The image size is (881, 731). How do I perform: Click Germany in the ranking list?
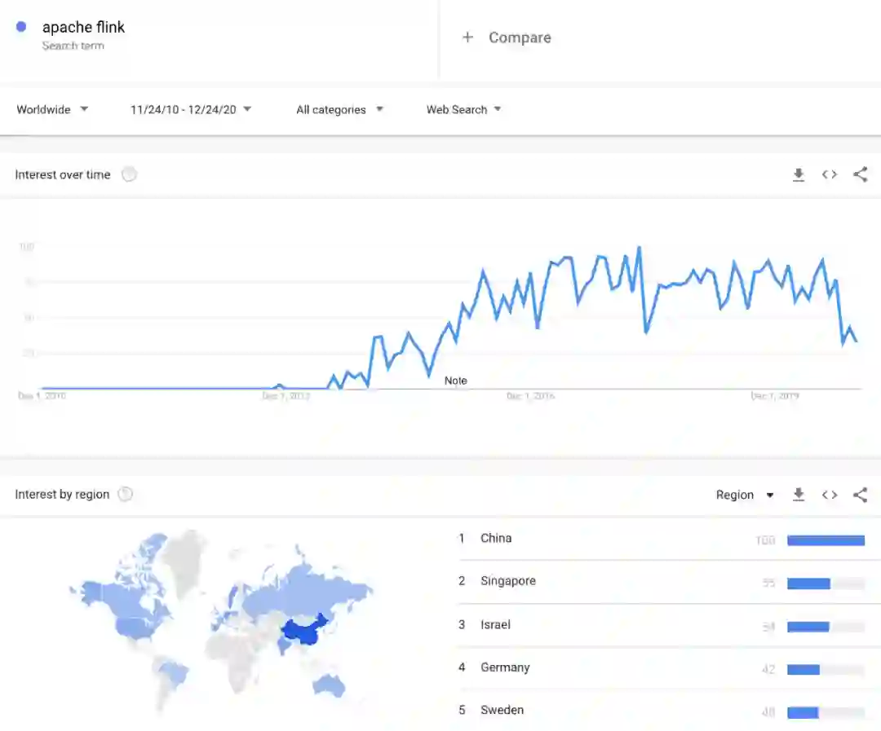(505, 667)
